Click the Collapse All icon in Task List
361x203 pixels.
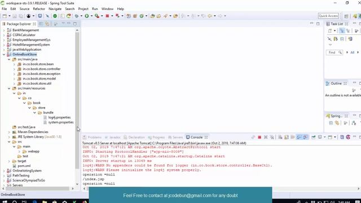pos(342,39)
